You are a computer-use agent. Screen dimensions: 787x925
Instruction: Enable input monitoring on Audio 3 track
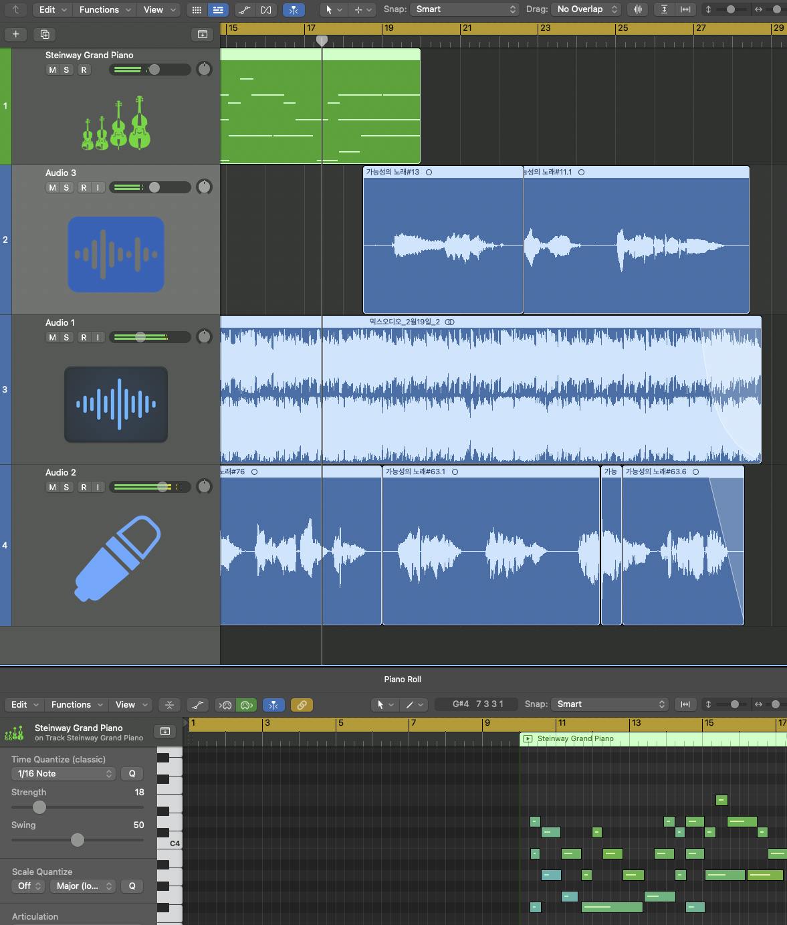point(98,187)
